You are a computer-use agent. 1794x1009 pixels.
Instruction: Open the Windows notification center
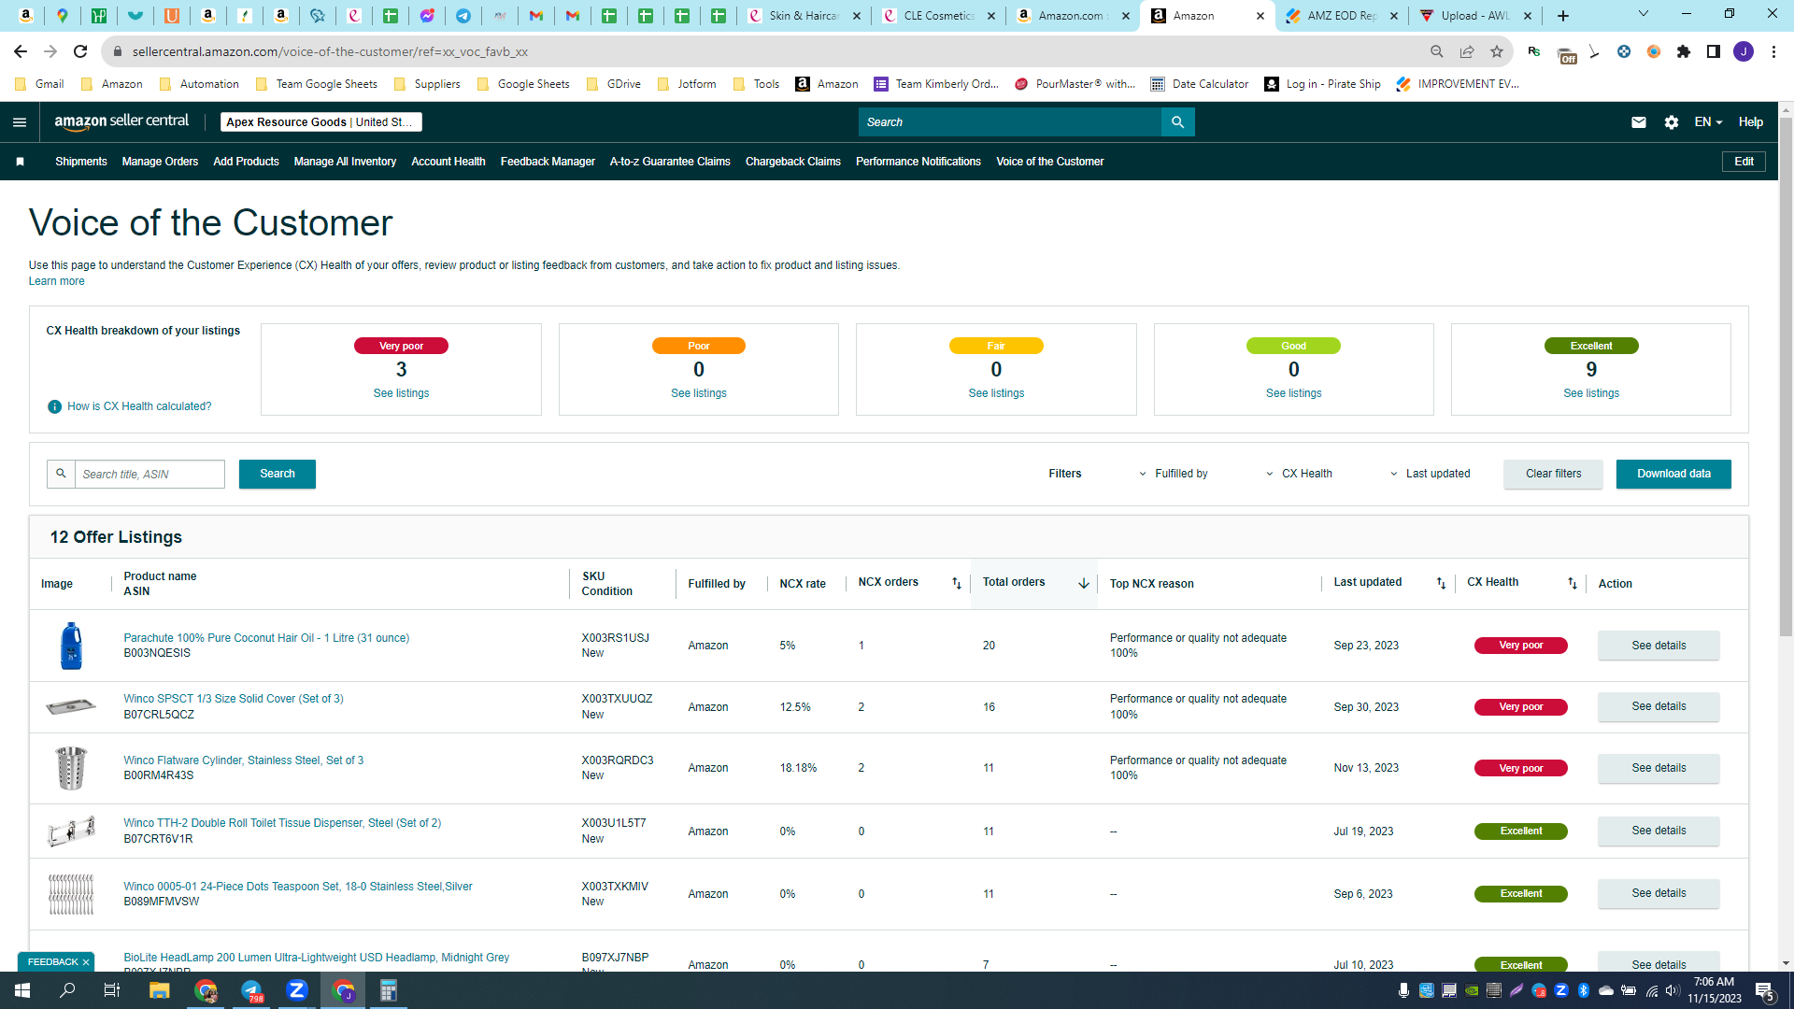pos(1765,990)
